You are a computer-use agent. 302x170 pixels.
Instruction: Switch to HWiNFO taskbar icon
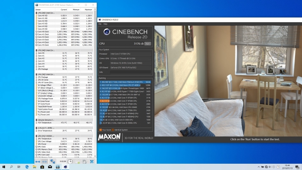(57, 167)
